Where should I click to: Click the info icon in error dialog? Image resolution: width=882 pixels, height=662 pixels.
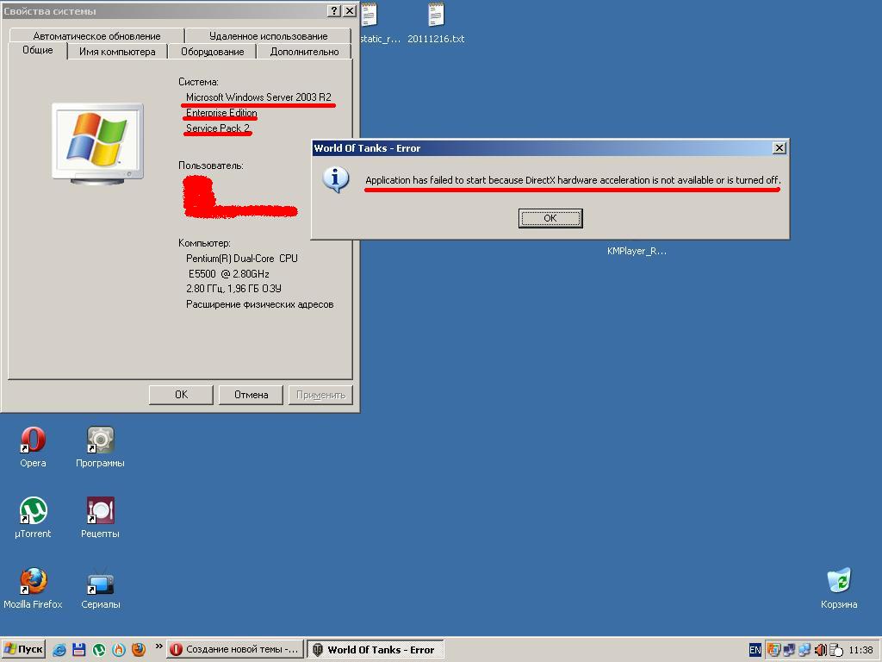336,179
